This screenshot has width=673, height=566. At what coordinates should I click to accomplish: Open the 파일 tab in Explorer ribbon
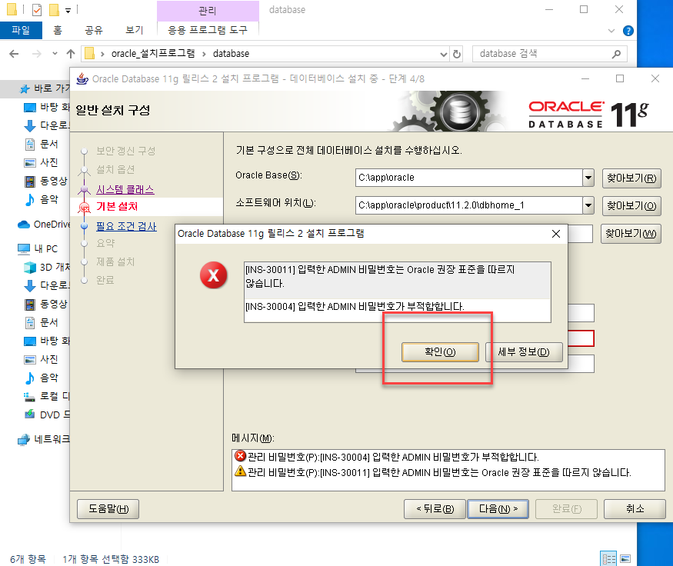click(21, 30)
